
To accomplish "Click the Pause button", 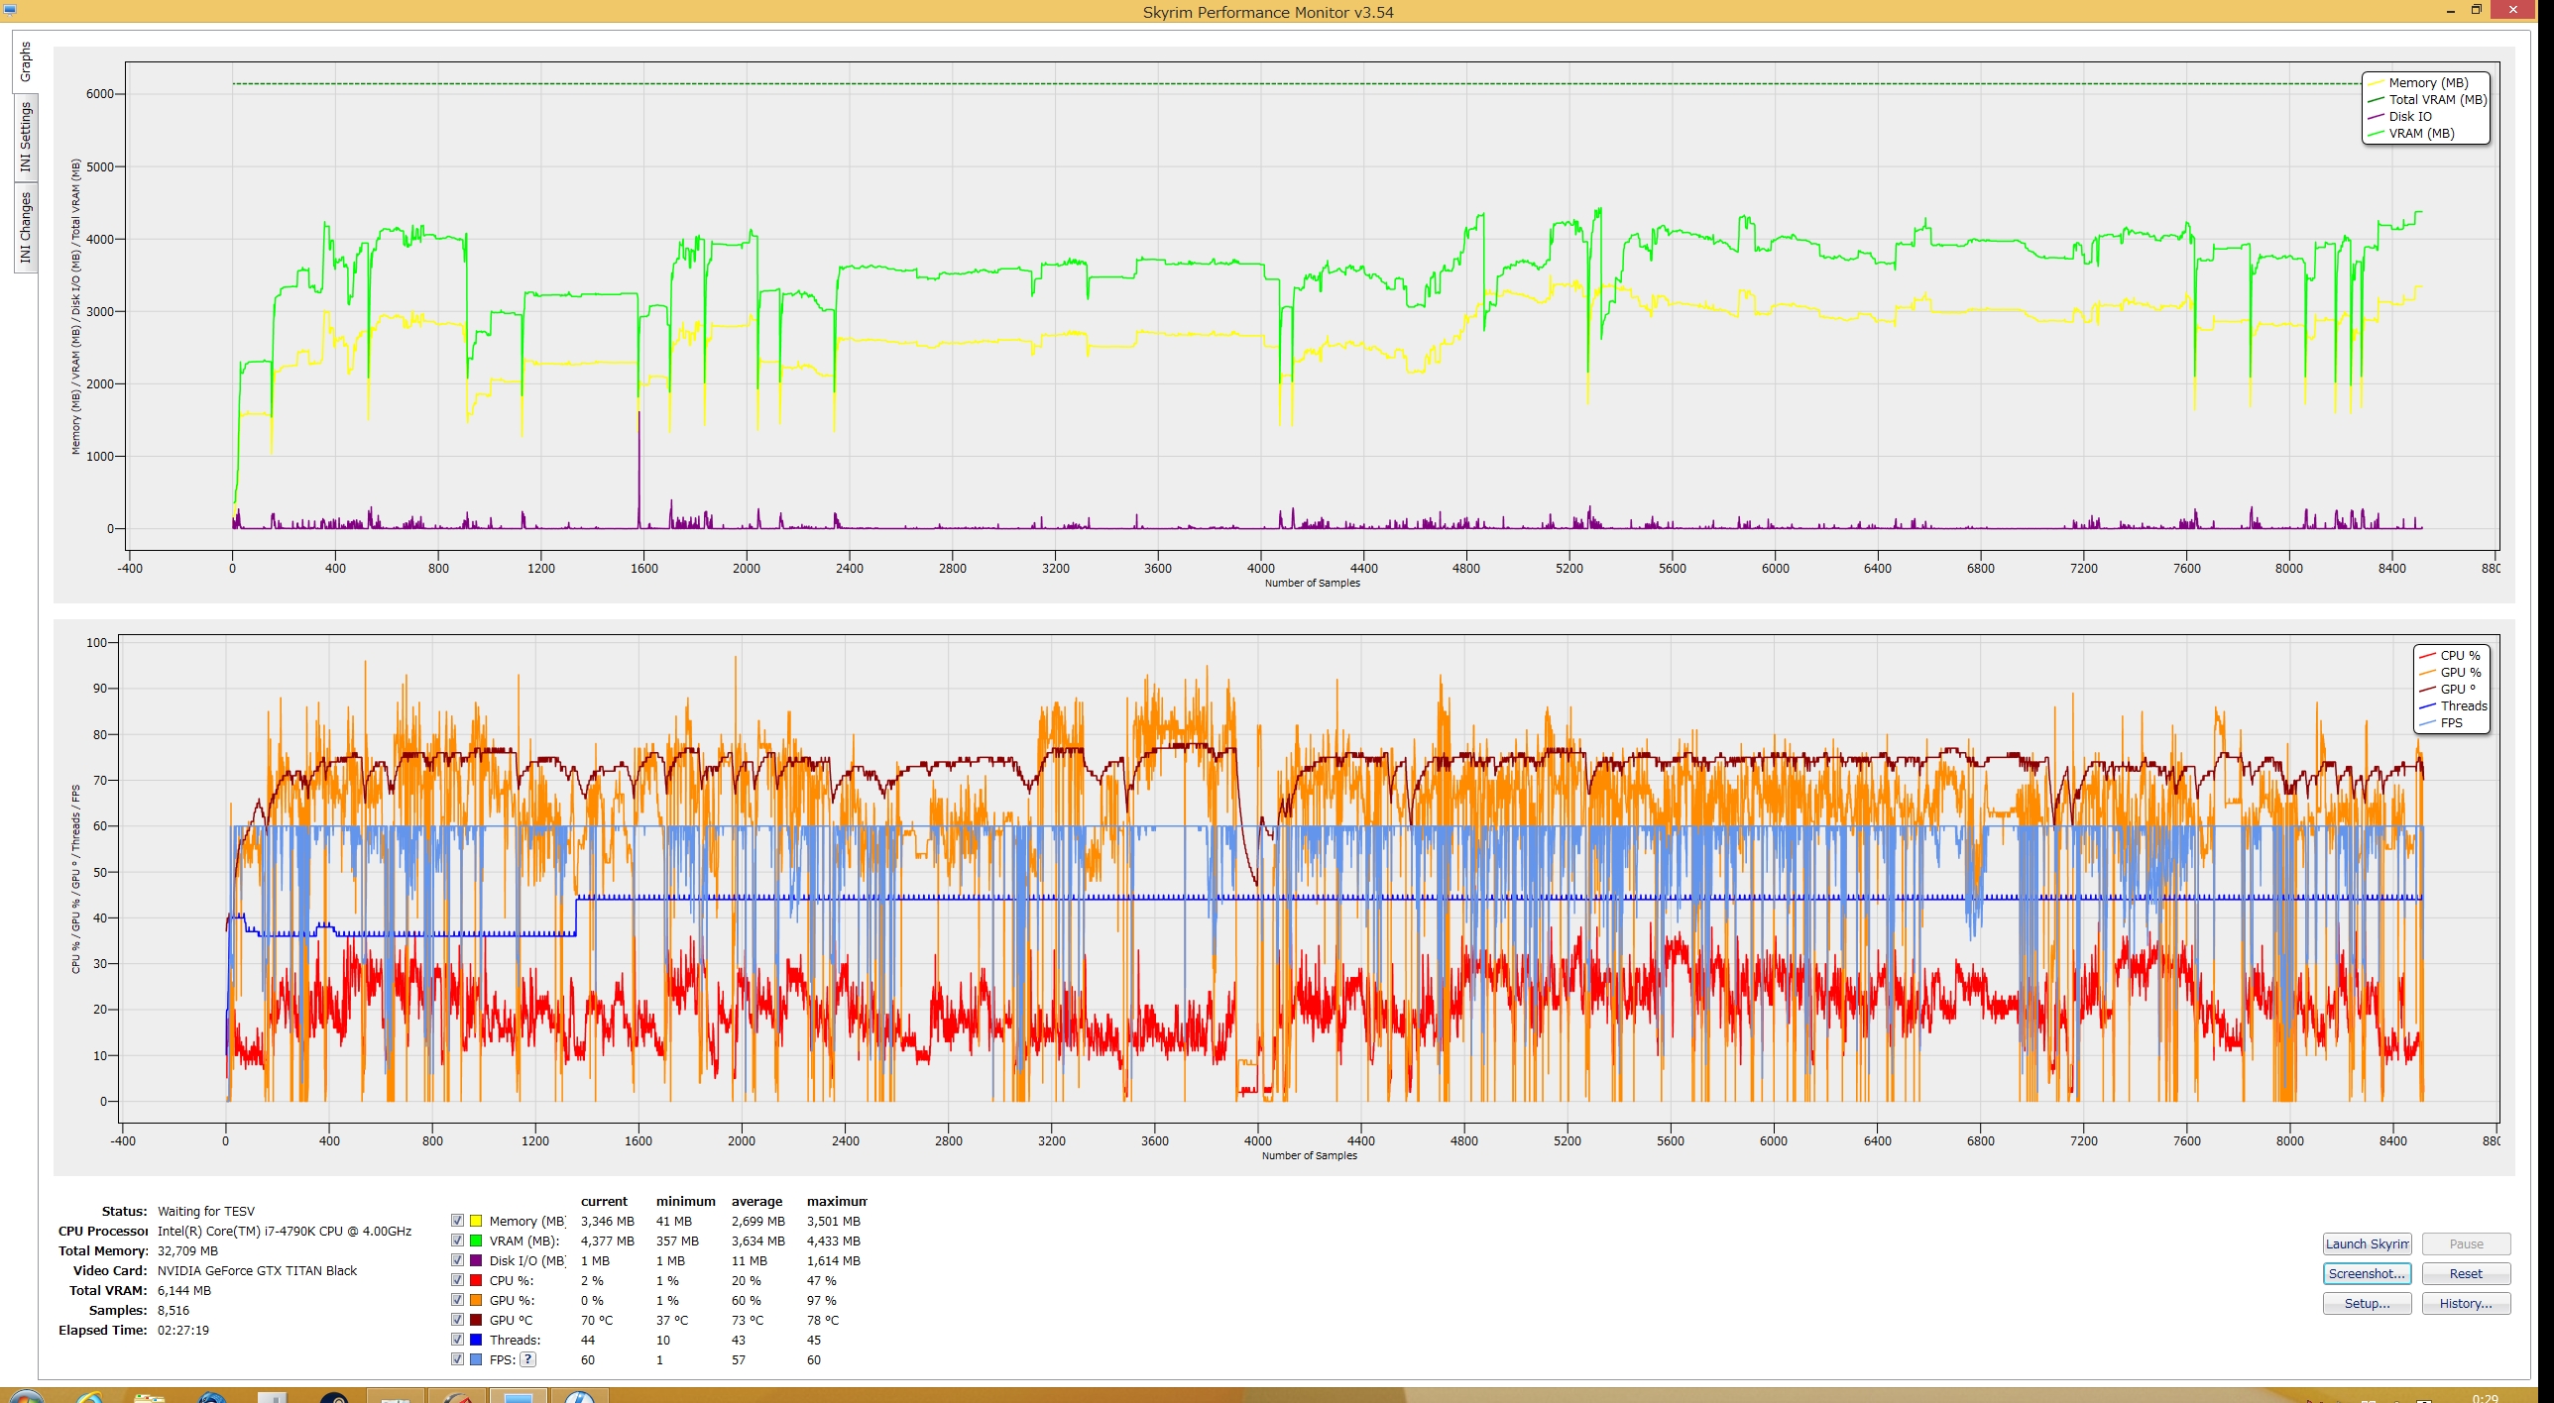I will pos(2466,1243).
